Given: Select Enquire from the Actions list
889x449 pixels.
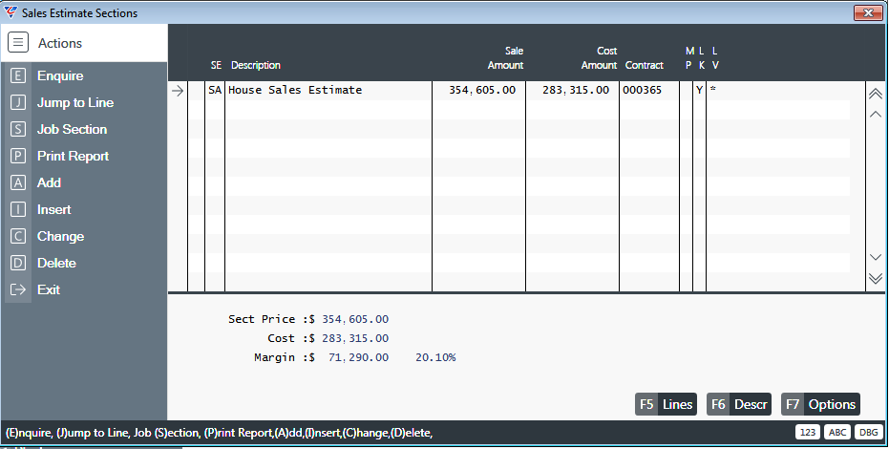Looking at the screenshot, I should [x=60, y=75].
